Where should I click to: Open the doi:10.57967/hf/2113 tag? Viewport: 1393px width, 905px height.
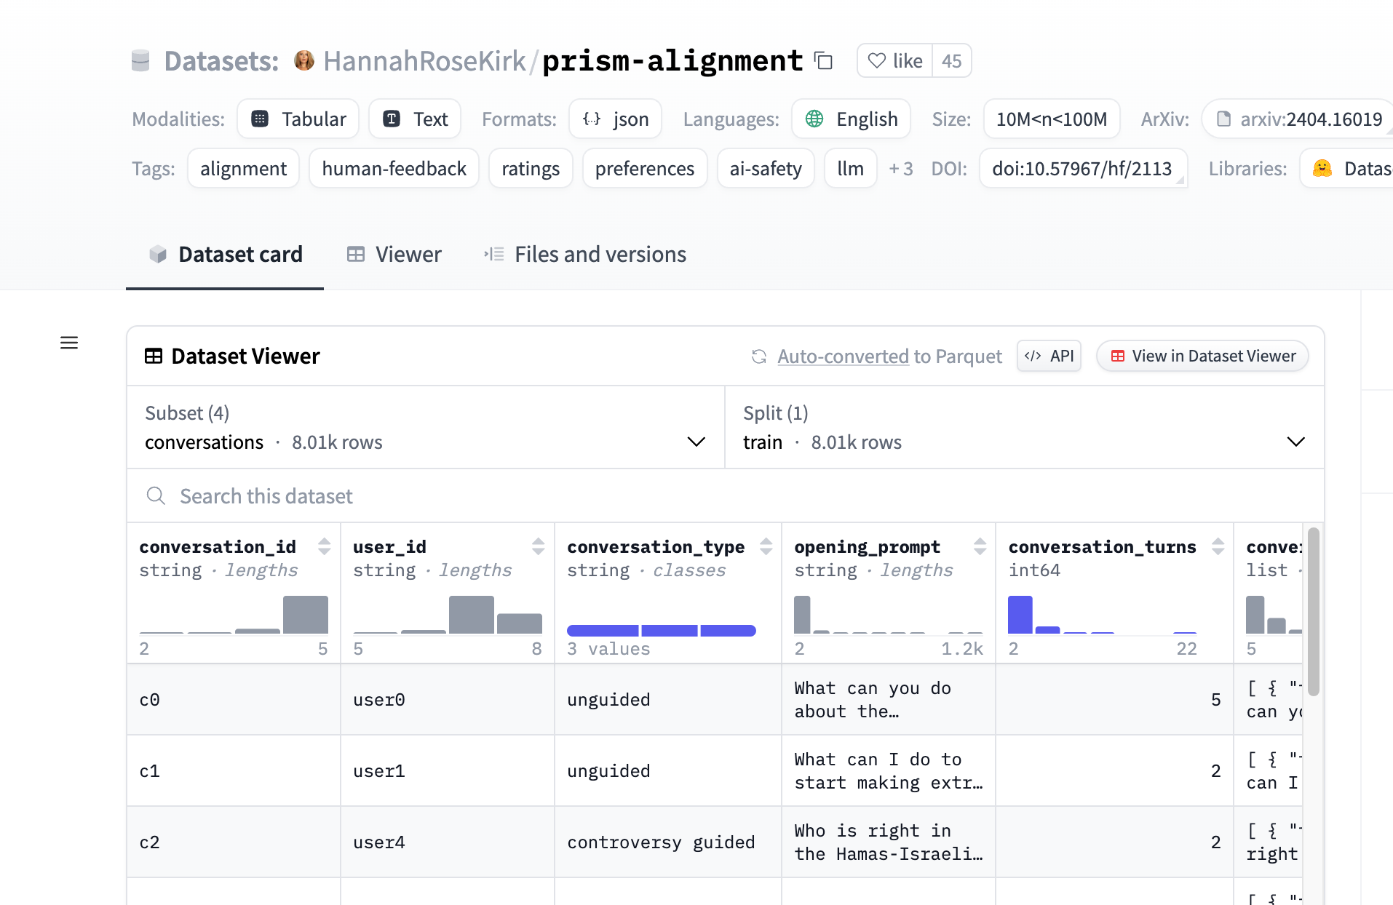tap(1083, 169)
